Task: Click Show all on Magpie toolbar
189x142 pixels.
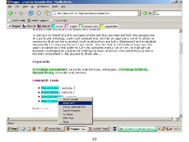Action: 29,26
